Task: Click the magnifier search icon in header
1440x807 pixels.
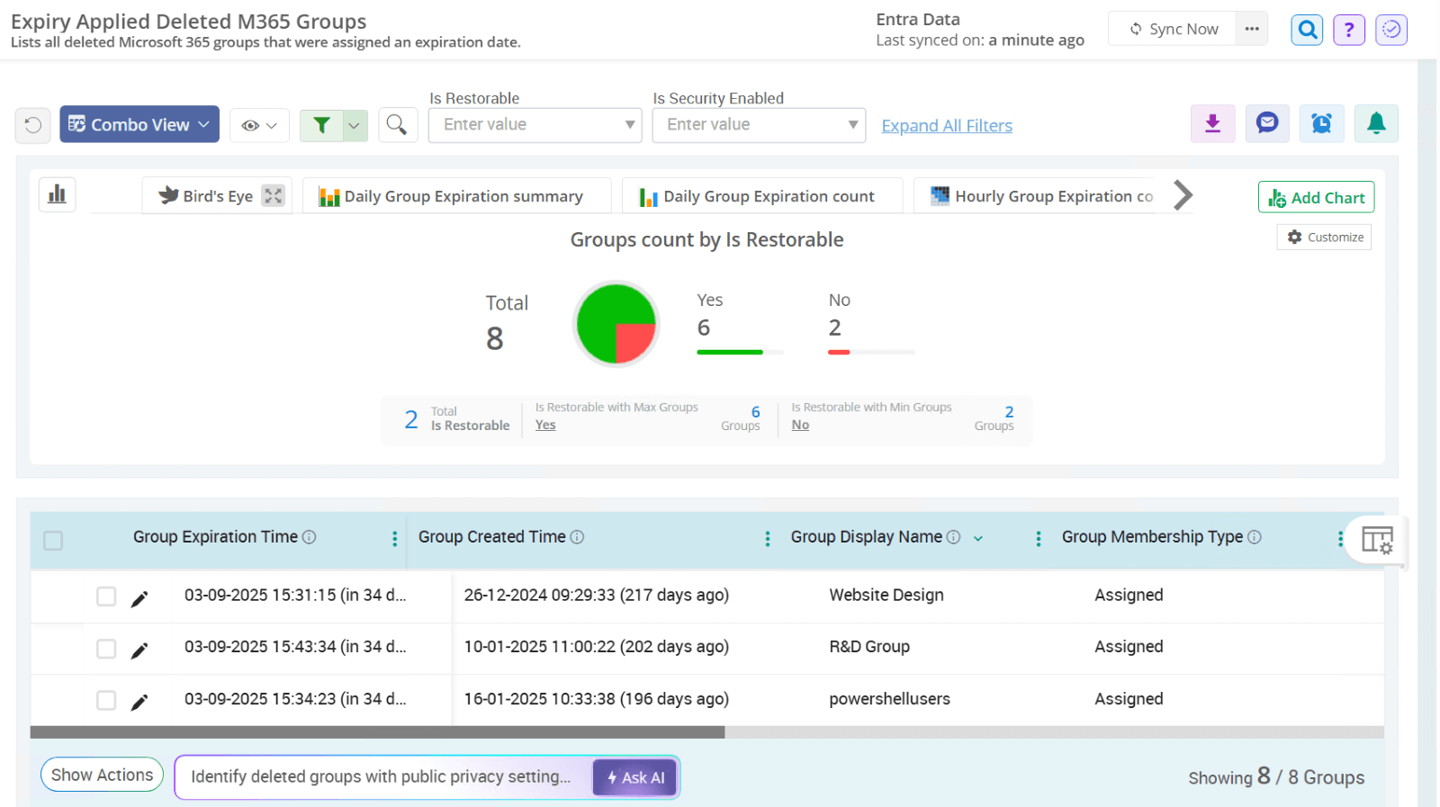Action: 1307,30
